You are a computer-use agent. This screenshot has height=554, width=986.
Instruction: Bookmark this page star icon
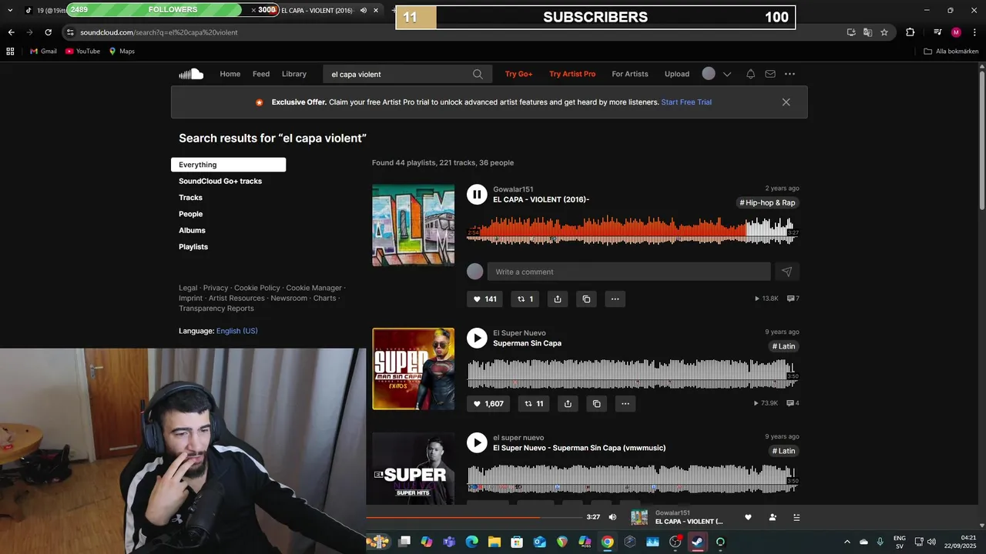884,32
